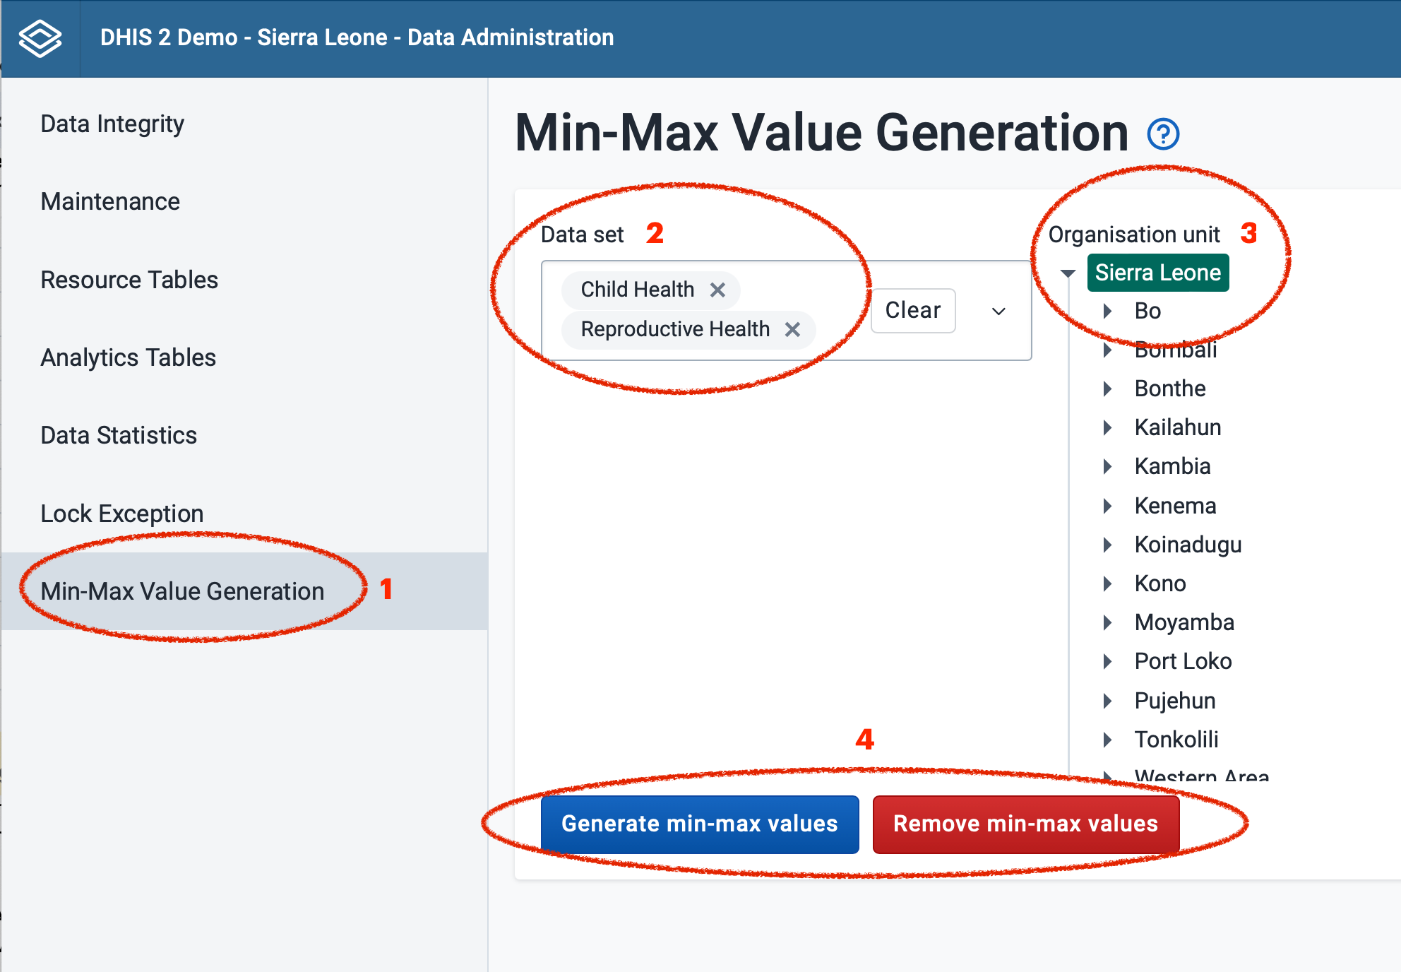
Task: Click the Child Health chip label
Action: pos(638,290)
